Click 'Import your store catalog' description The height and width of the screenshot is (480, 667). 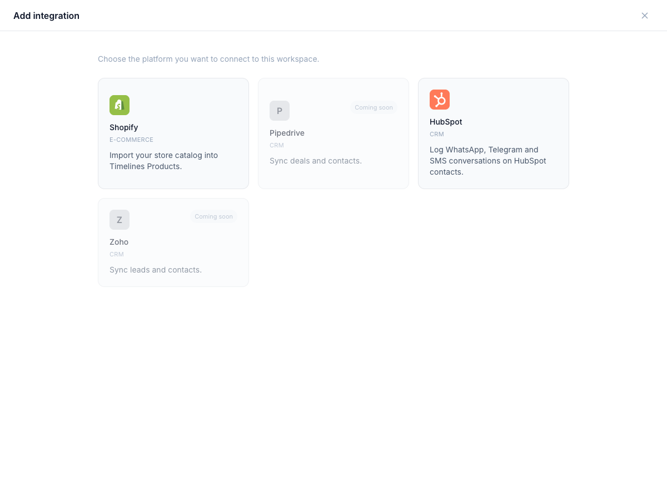[x=163, y=161]
